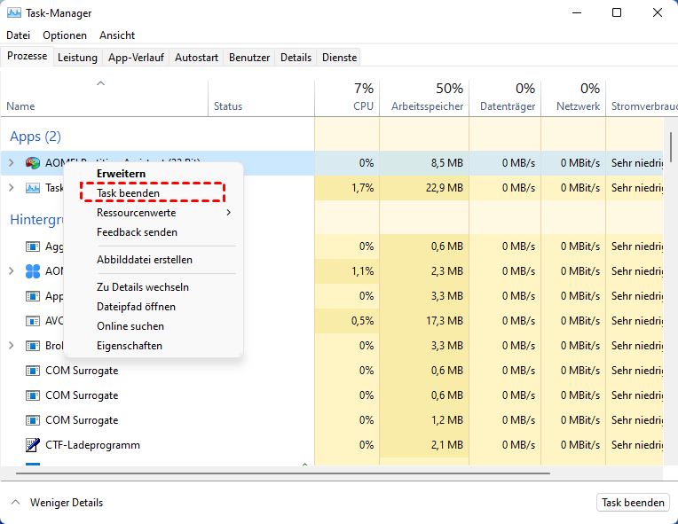Open Eigenschaften from the context menu

pos(154,346)
